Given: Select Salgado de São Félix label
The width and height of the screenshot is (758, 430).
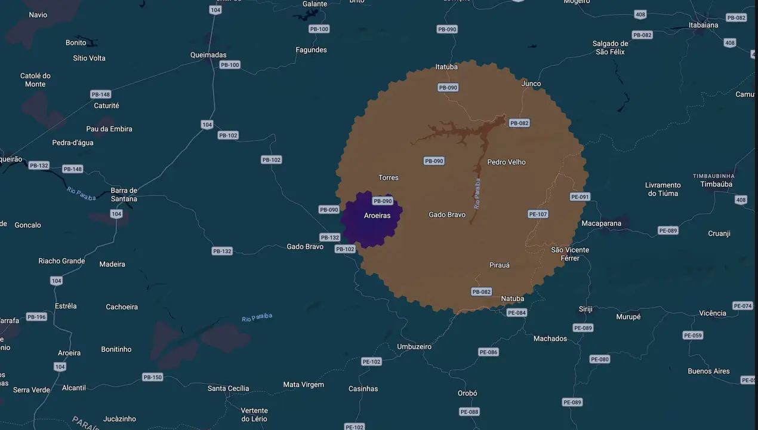Looking at the screenshot, I should coord(610,48).
